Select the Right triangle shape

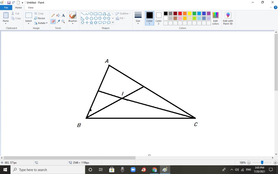(x=83, y=18)
